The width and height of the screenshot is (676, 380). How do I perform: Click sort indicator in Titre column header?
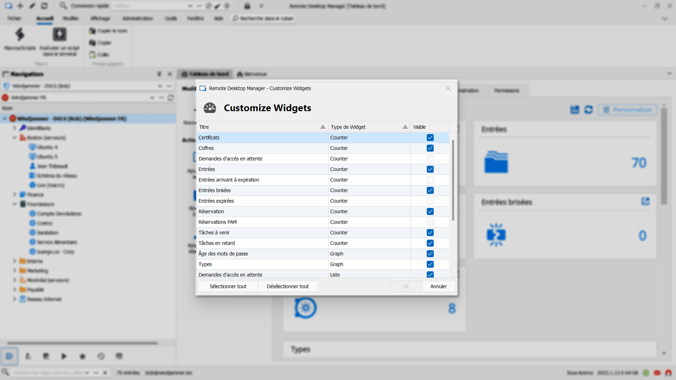click(323, 127)
